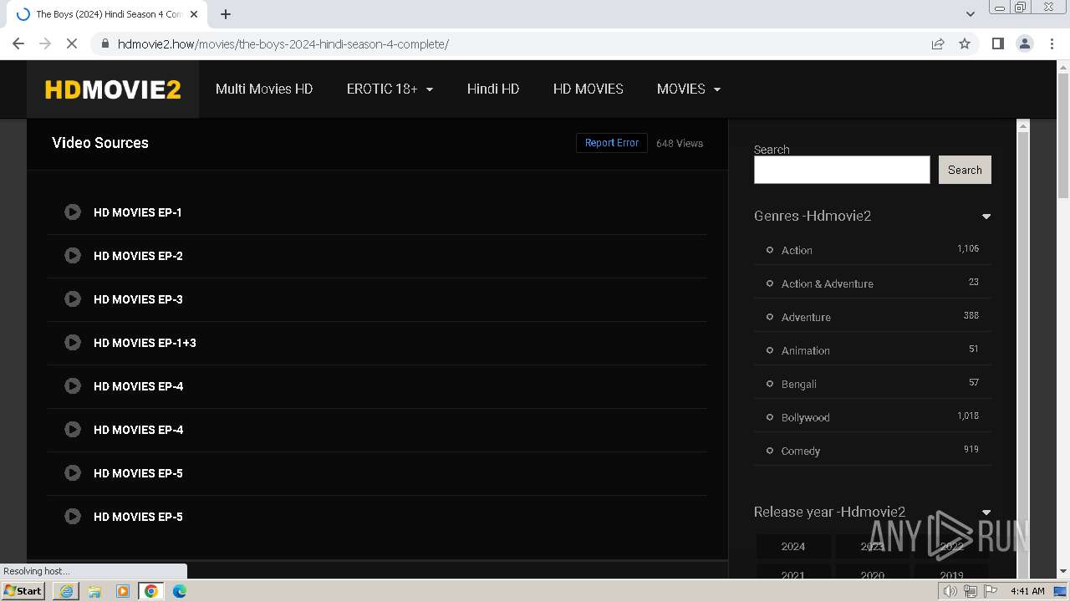
Task: Open the Chrome profile avatar
Action: coord(1025,43)
